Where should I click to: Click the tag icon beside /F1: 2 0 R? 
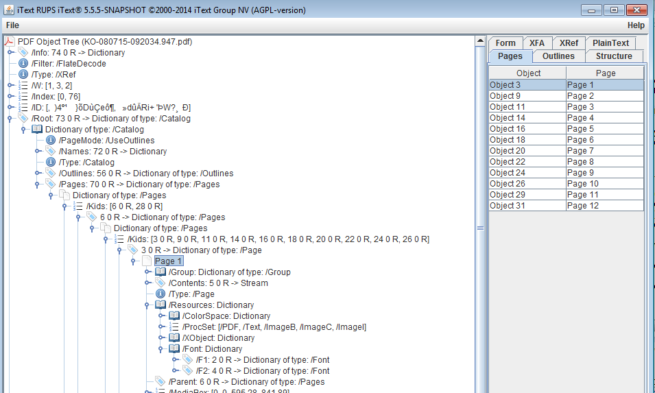(188, 359)
